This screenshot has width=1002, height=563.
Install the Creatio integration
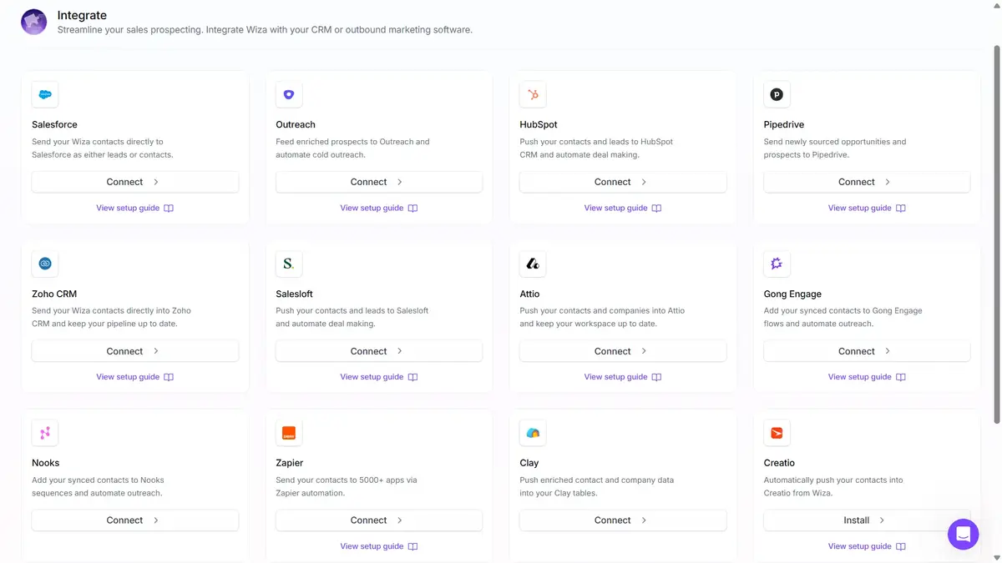click(867, 520)
